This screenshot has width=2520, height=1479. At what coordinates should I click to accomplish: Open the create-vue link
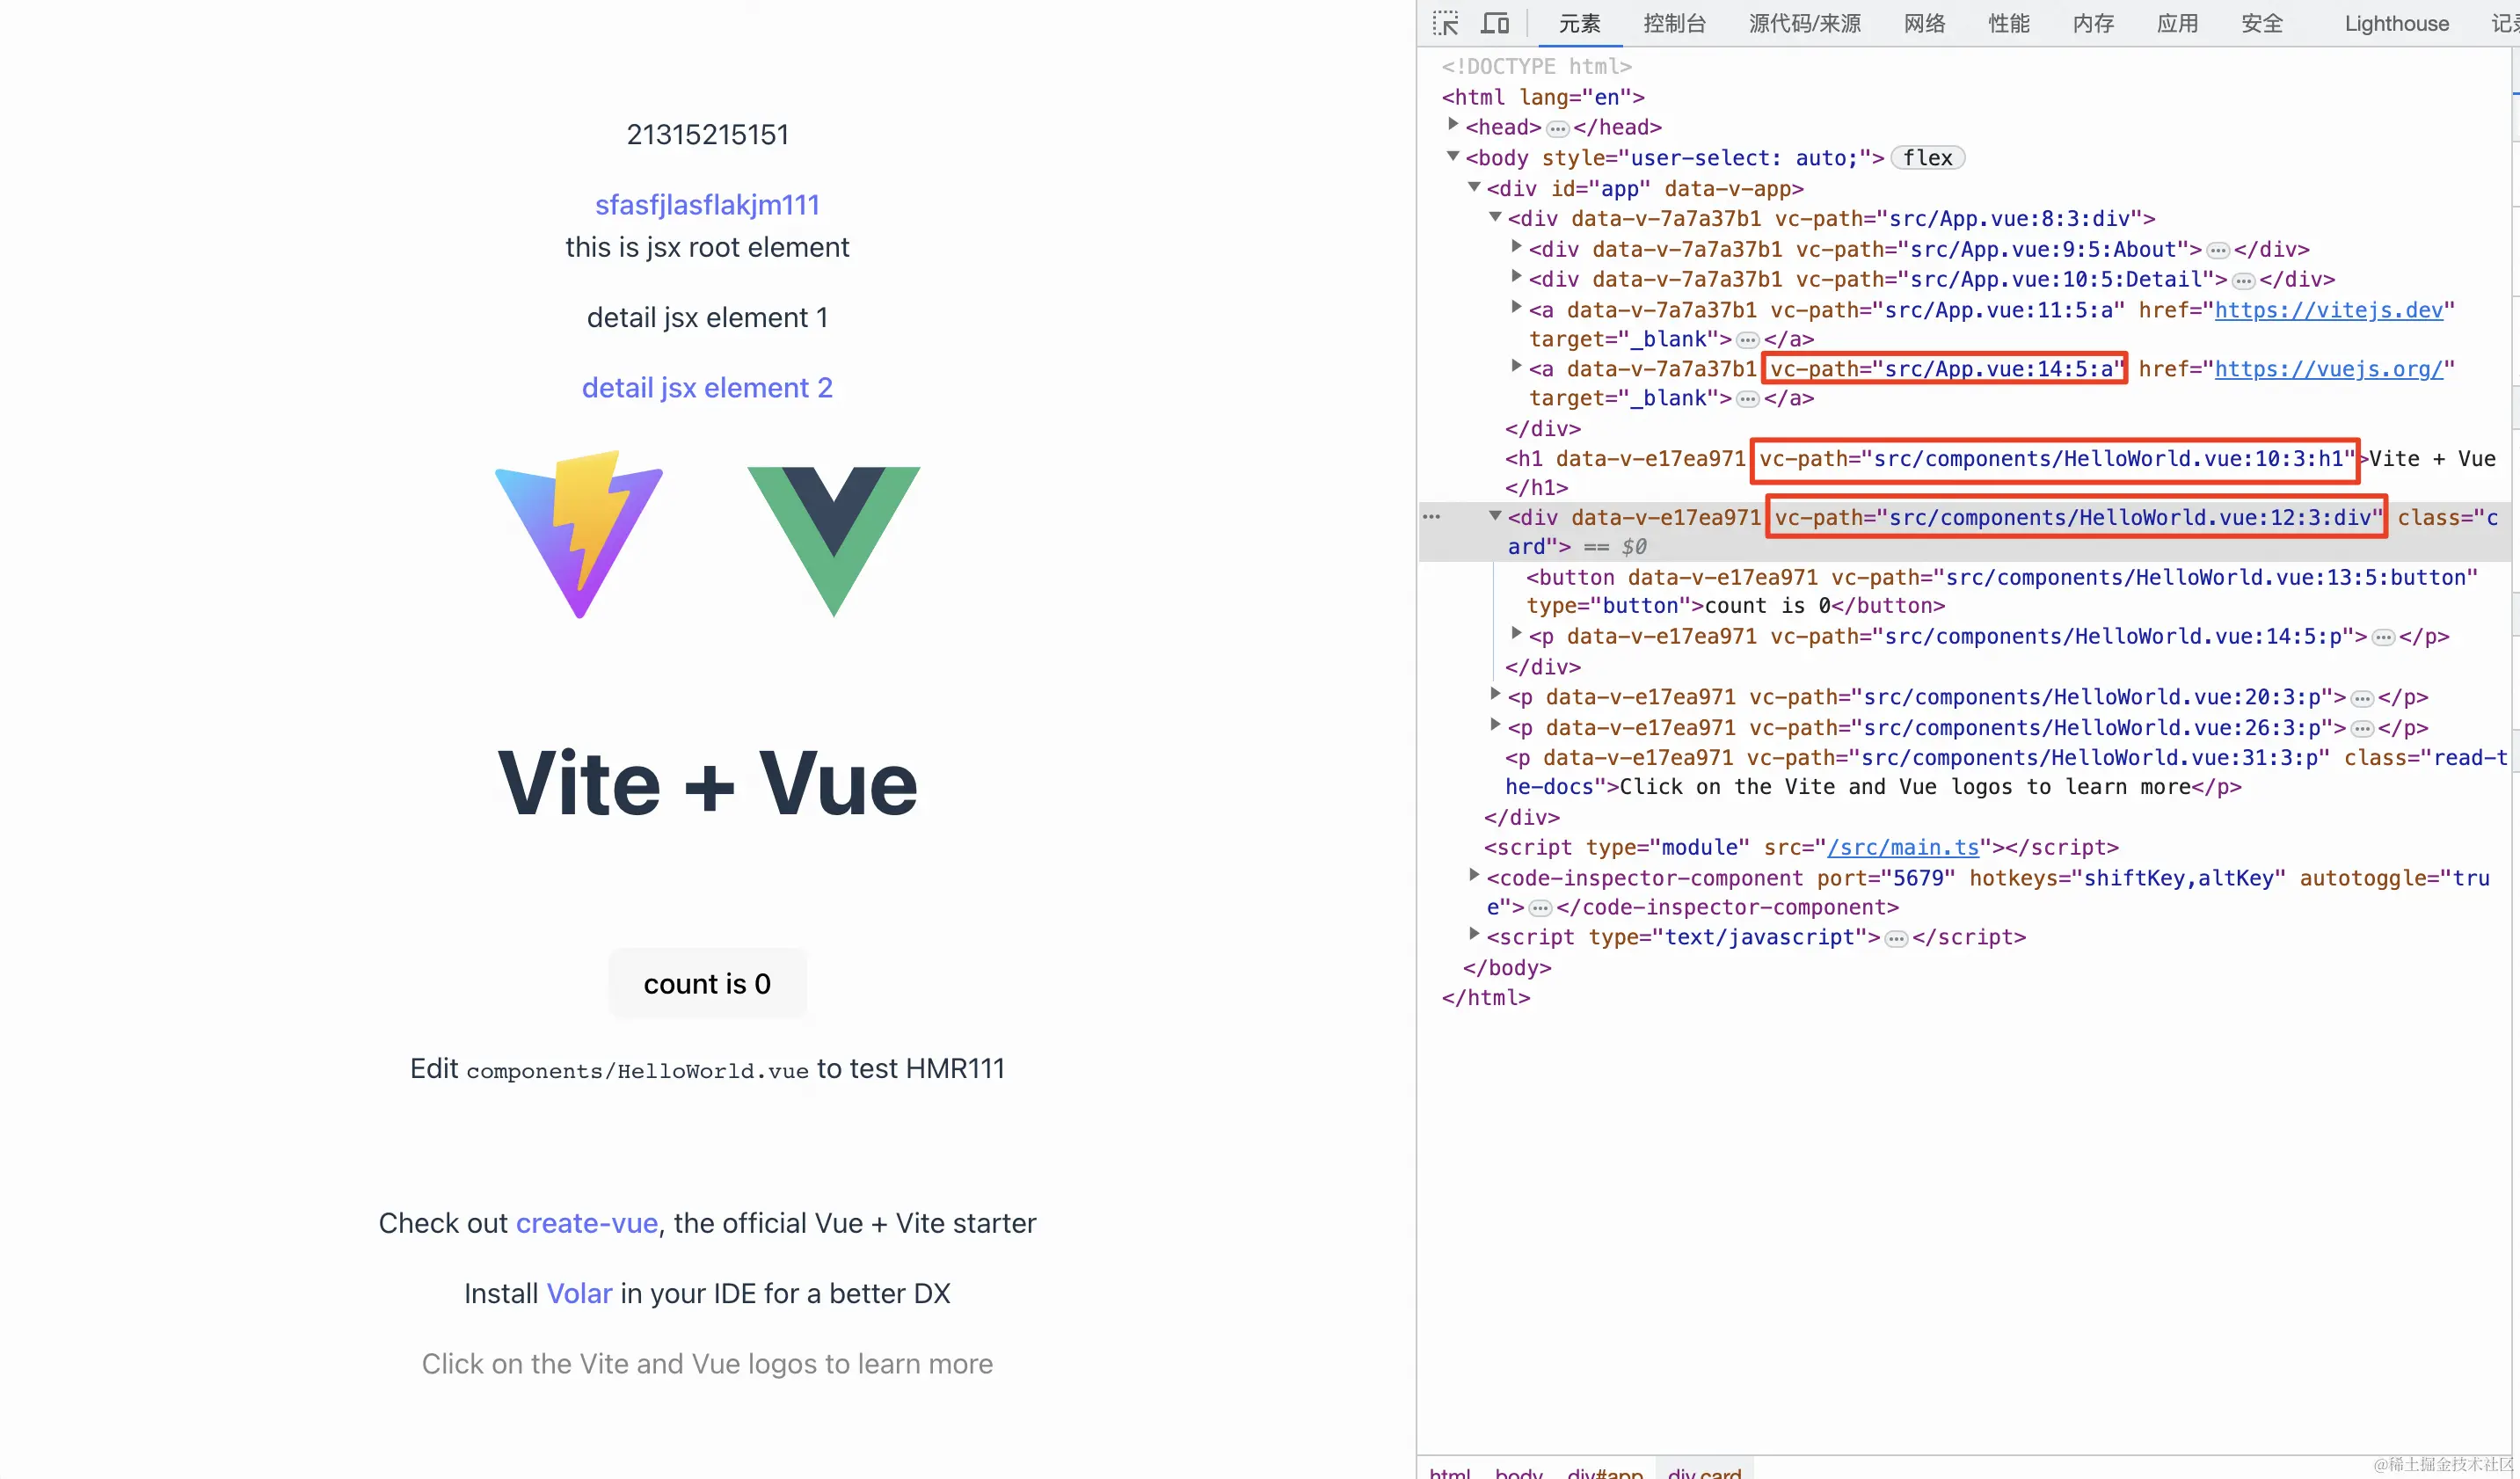click(587, 1222)
